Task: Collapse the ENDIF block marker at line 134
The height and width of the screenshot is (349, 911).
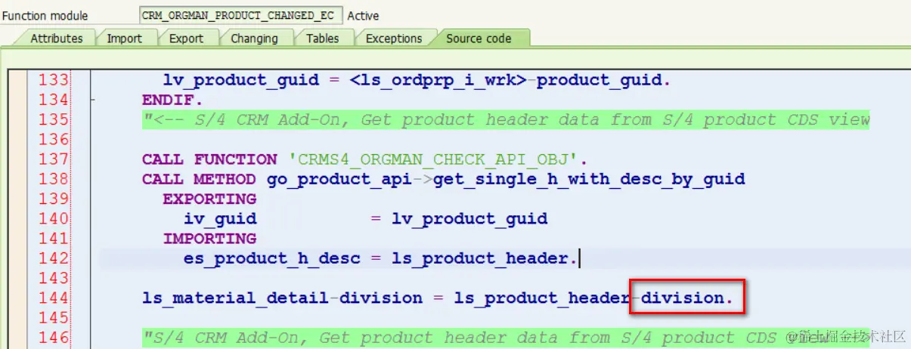Action: click(92, 100)
